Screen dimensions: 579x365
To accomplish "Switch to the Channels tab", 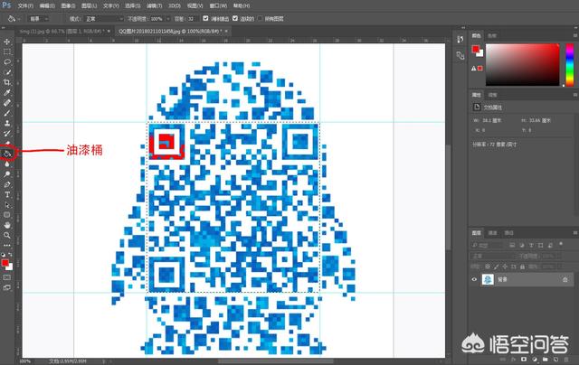I will (492, 232).
